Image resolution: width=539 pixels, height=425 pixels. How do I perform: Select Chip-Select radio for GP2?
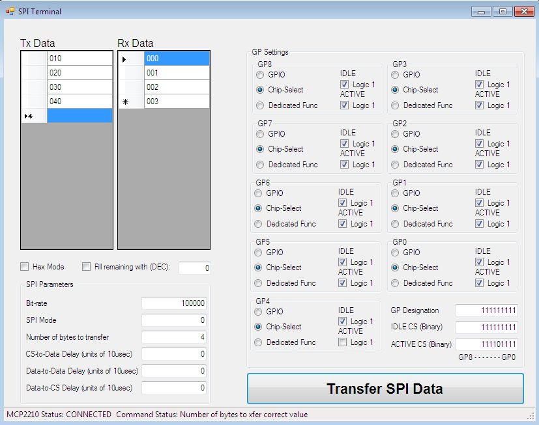(396, 149)
